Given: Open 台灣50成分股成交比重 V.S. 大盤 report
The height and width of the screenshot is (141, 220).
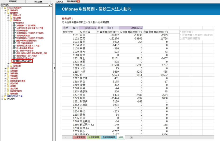Looking at the screenshot, I should pos(30,28).
